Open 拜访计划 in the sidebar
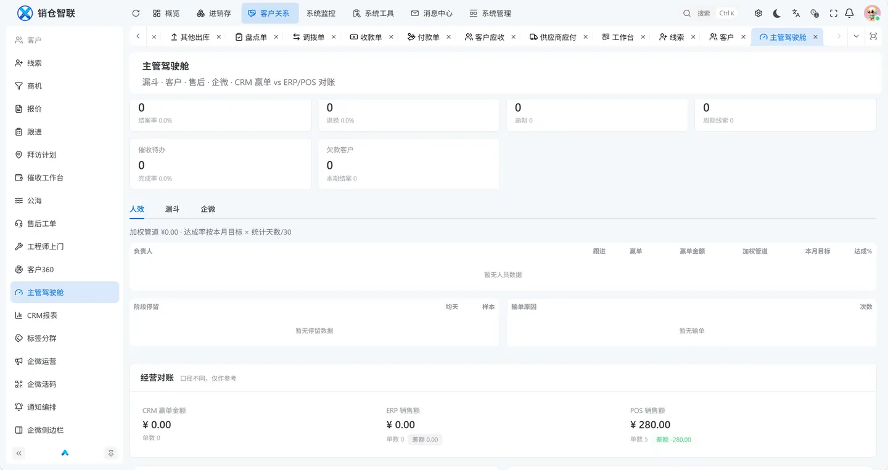 click(65, 155)
